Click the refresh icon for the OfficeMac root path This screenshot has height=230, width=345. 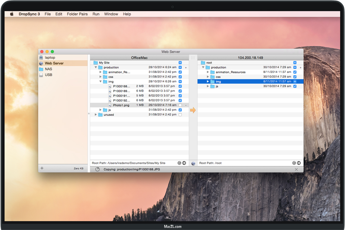pyautogui.click(x=179, y=163)
